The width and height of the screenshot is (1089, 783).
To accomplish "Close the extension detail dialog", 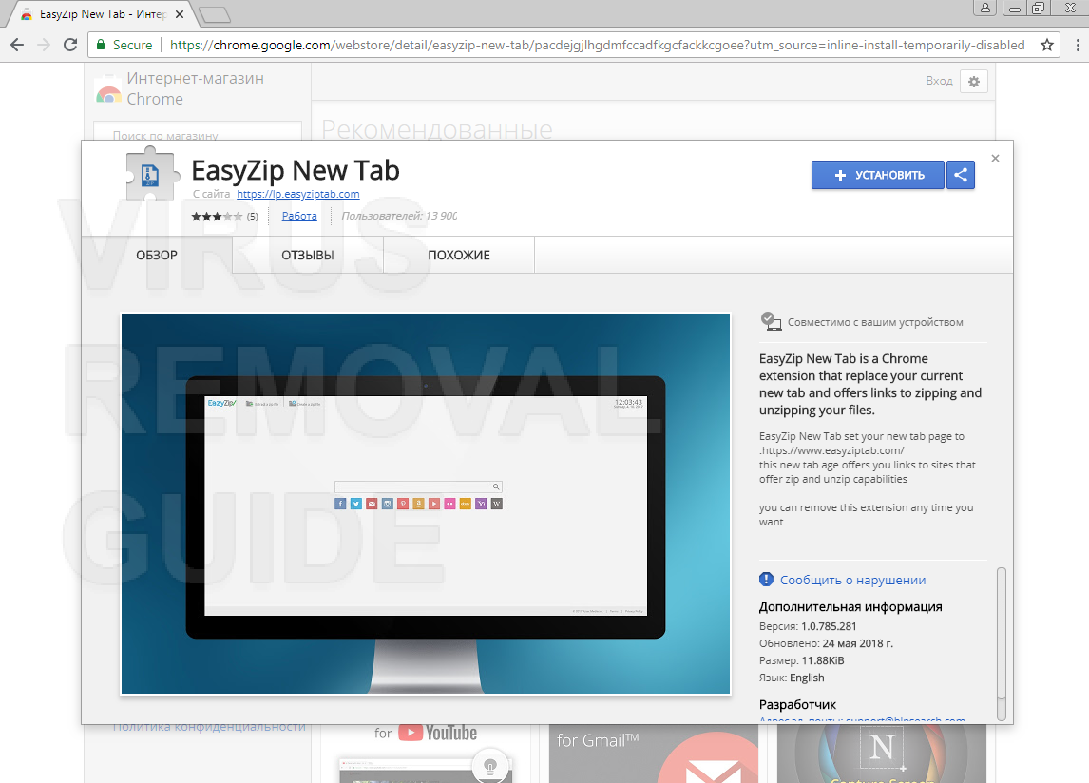I will [x=995, y=159].
